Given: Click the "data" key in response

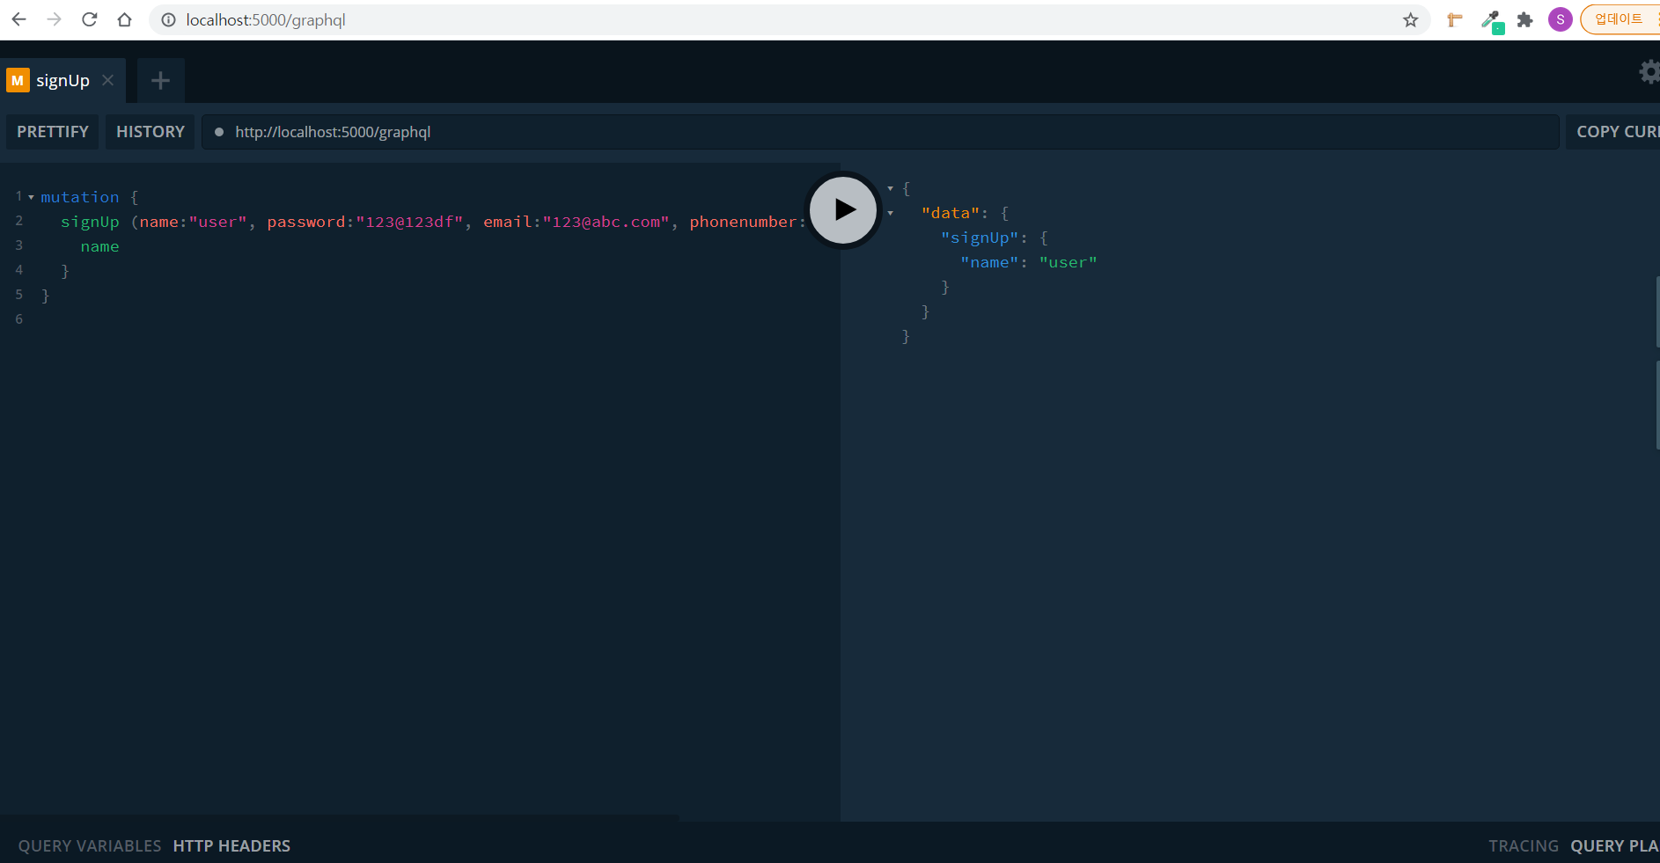Looking at the screenshot, I should [951, 213].
